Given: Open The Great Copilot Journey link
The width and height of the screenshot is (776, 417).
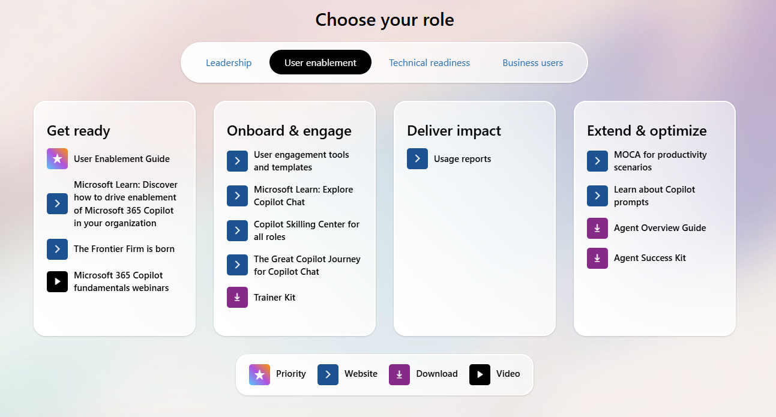Looking at the screenshot, I should [307, 265].
